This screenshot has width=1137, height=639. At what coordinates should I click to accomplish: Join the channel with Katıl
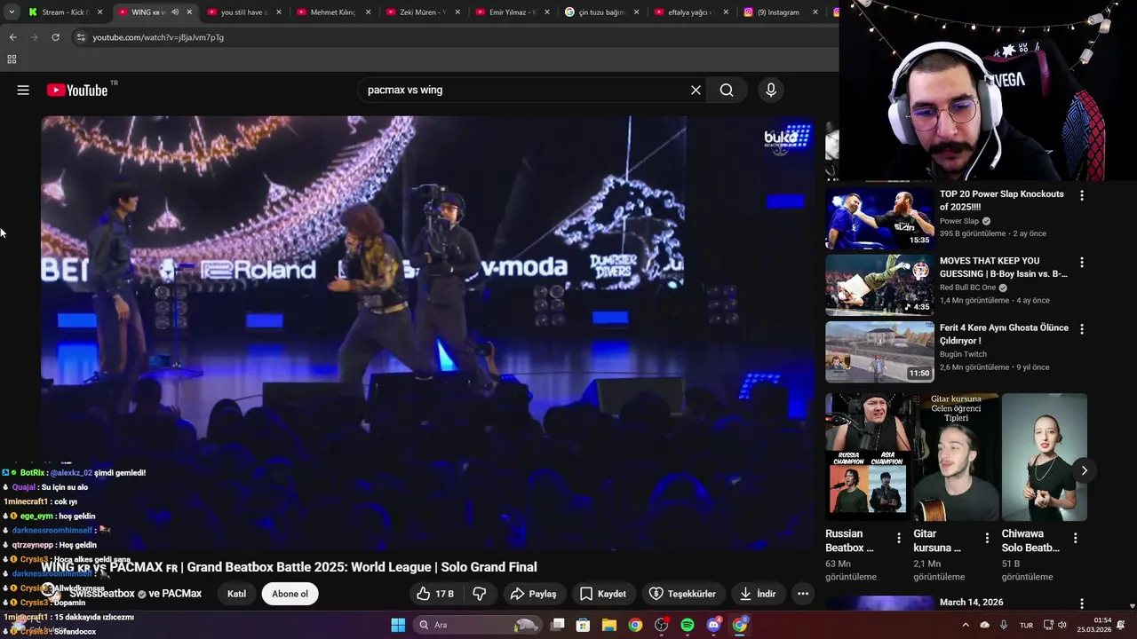(x=236, y=594)
